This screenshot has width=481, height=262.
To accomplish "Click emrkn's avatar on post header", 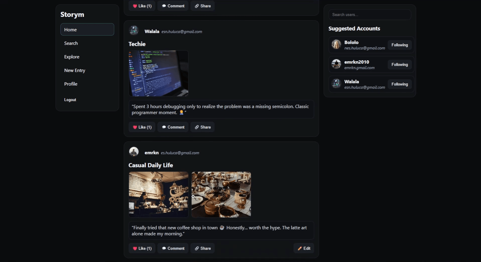I will (134, 152).
